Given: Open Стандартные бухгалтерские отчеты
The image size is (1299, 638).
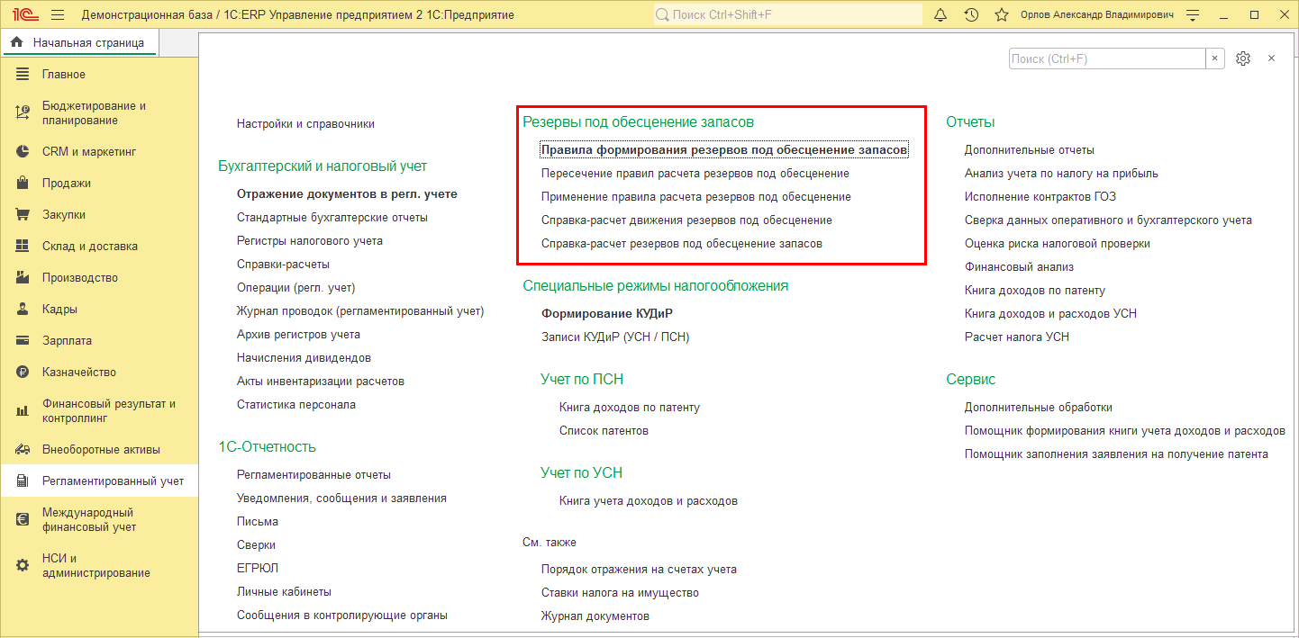Looking at the screenshot, I should [x=332, y=218].
